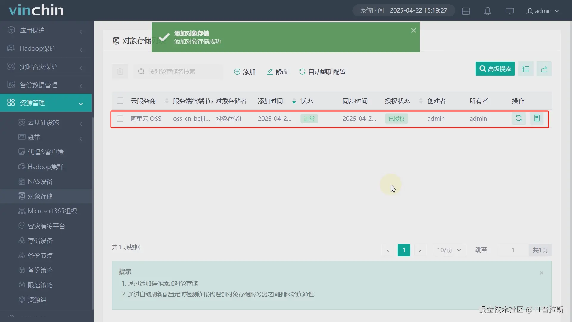Click the task list icon beside system time
Screen dimensions: 572x322
tap(466, 11)
